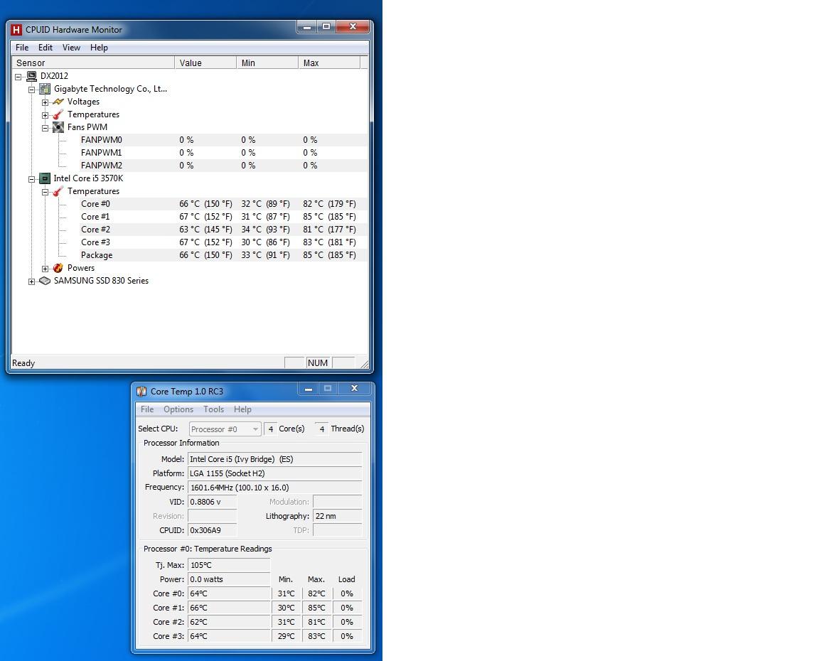Image resolution: width=819 pixels, height=661 pixels.
Task: Click the CPUID Hardware Monitor title icon
Action: [16, 30]
